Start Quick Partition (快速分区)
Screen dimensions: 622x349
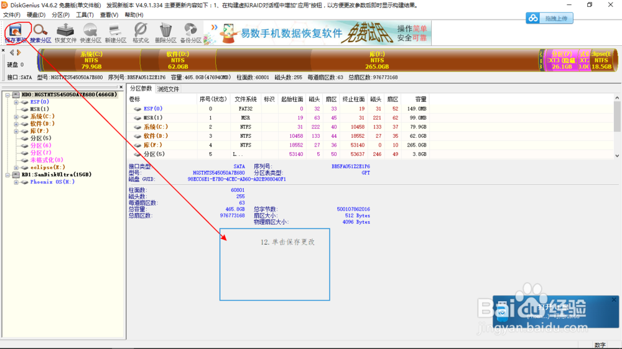click(x=90, y=34)
